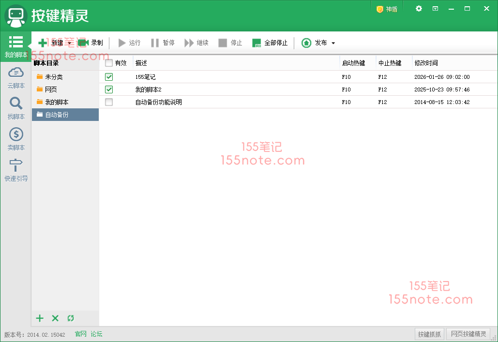Screen dimensions: 498x342
Task: Uncheck the 155笔记 script checkbox
Action: tap(109, 77)
